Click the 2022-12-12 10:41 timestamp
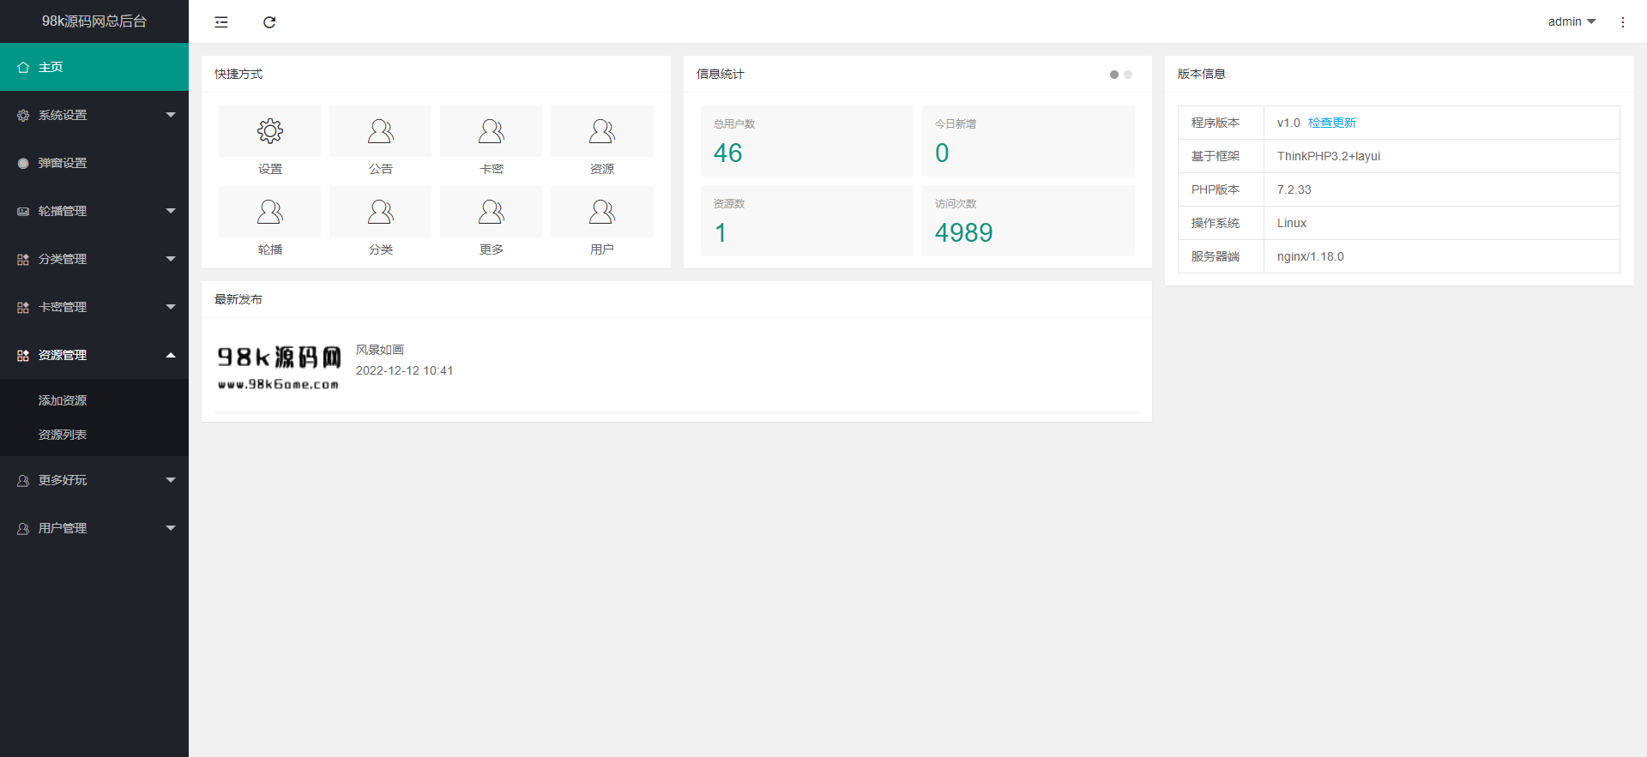This screenshot has width=1647, height=757. point(405,370)
